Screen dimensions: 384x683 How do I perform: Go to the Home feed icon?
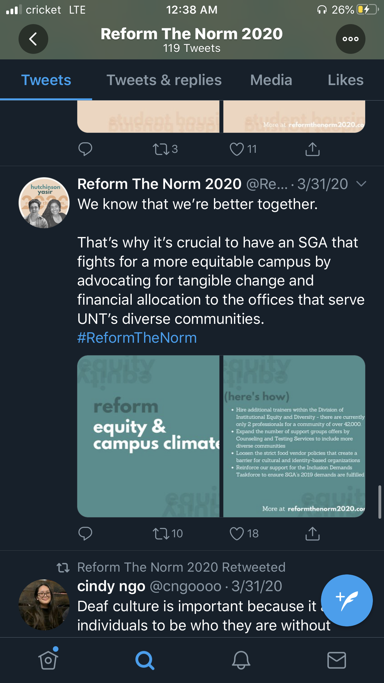48,660
